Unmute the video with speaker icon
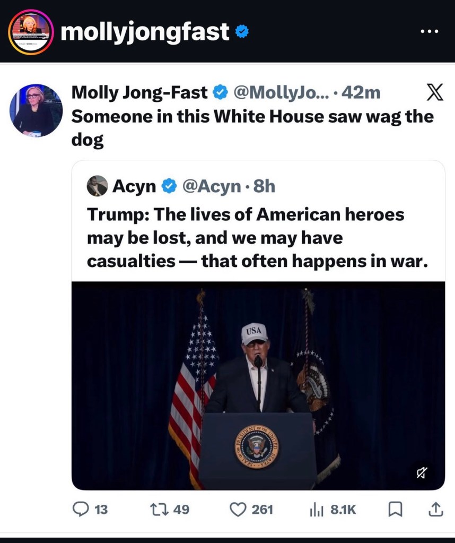455x543 pixels. coord(423,472)
